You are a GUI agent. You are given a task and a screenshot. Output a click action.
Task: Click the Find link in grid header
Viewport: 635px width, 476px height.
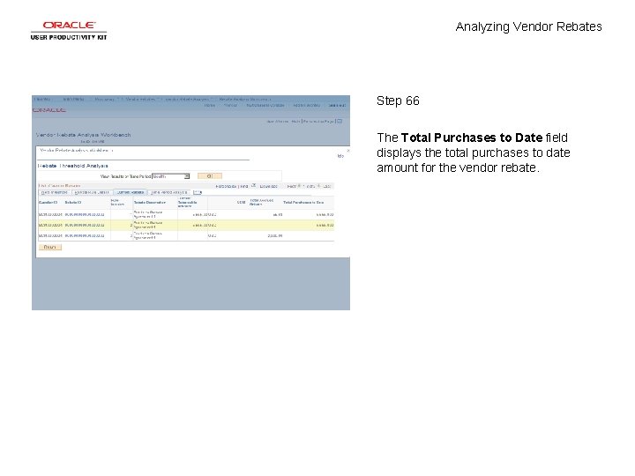(x=243, y=187)
